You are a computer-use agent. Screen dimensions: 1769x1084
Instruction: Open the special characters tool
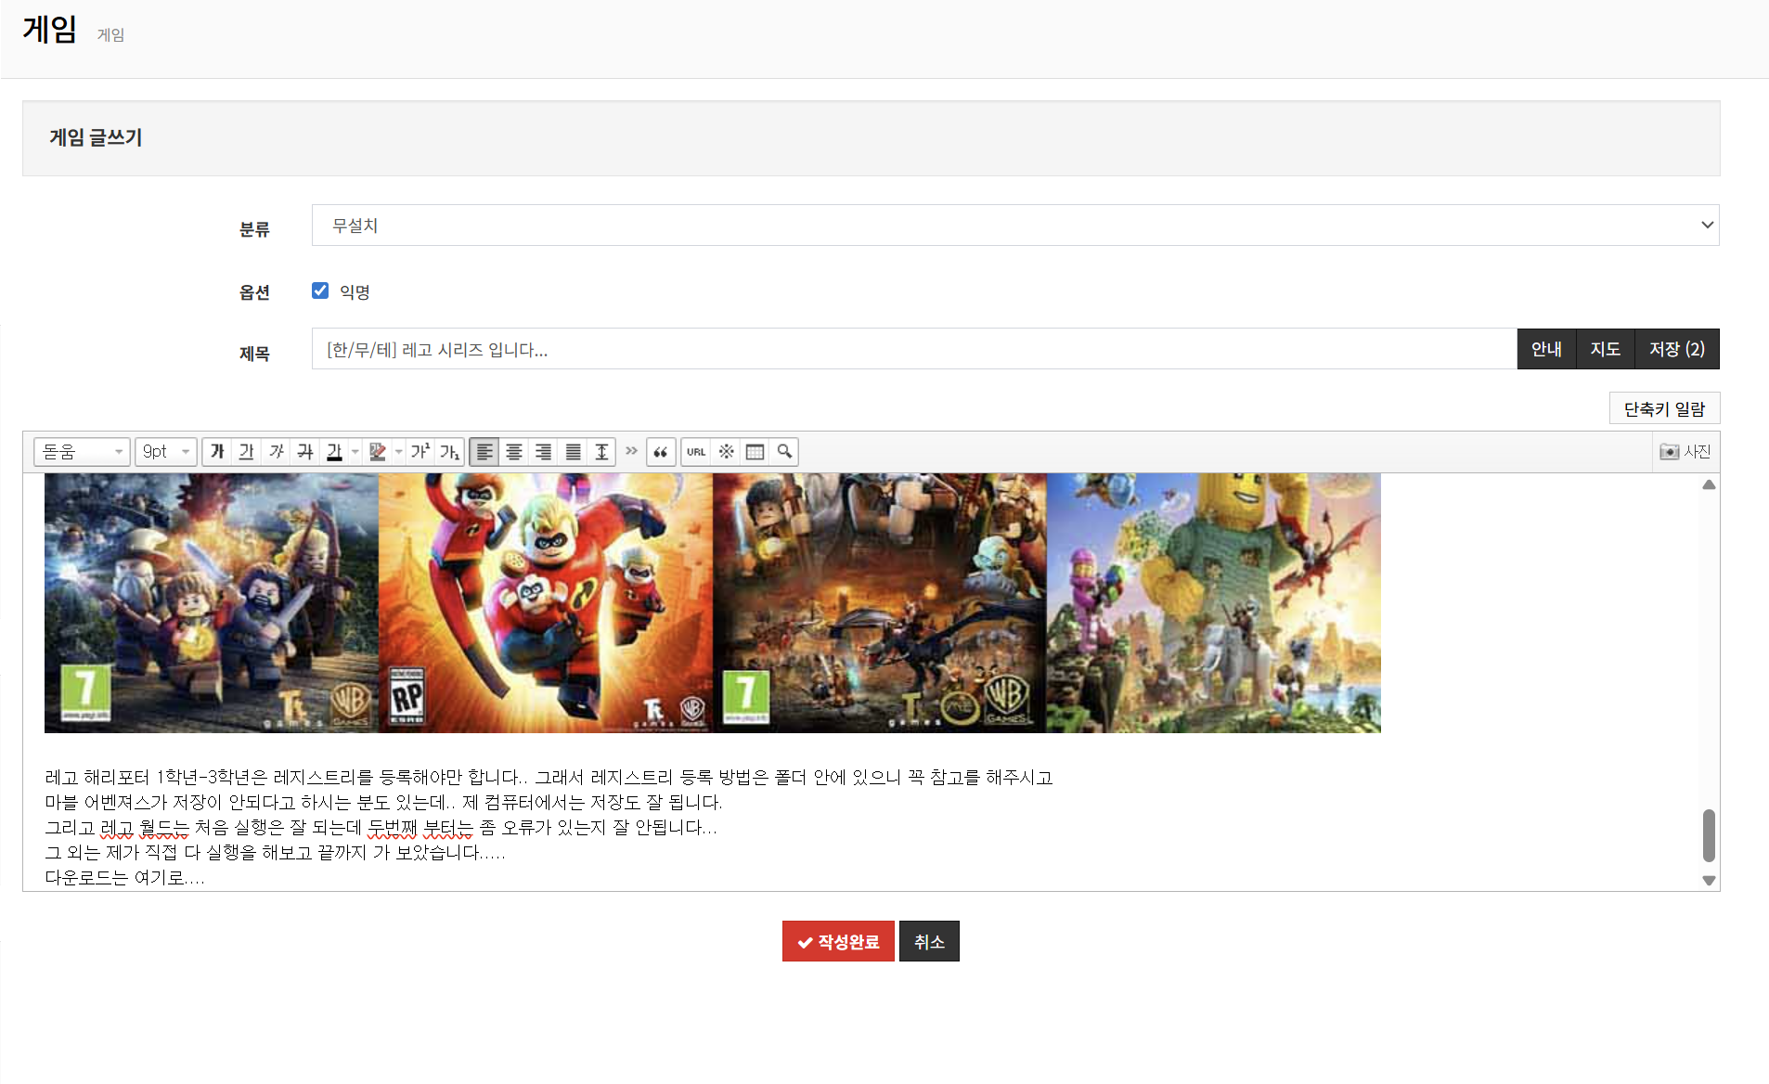(726, 452)
